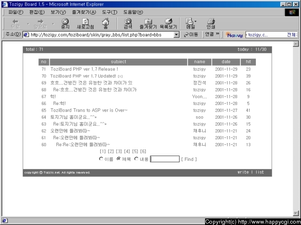Open the 보기(V) menu
The height and width of the screenshot is (225, 301).
tap(58, 12)
